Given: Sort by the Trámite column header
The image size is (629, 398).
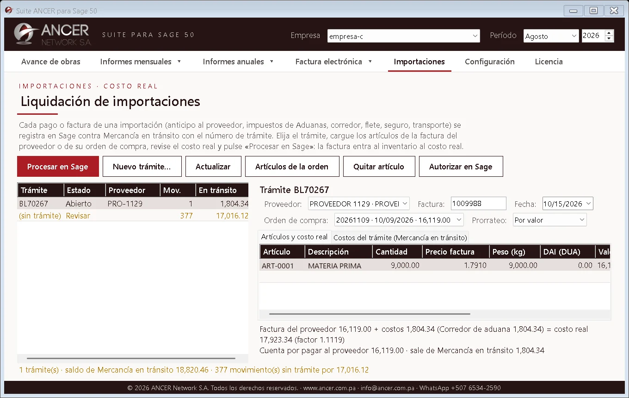Looking at the screenshot, I should click(40, 190).
